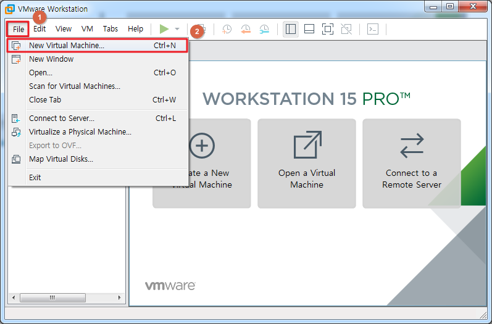Open the Tabs menu
492x324 pixels.
(110, 29)
